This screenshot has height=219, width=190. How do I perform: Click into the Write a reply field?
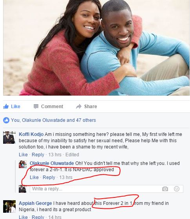pos(107,189)
